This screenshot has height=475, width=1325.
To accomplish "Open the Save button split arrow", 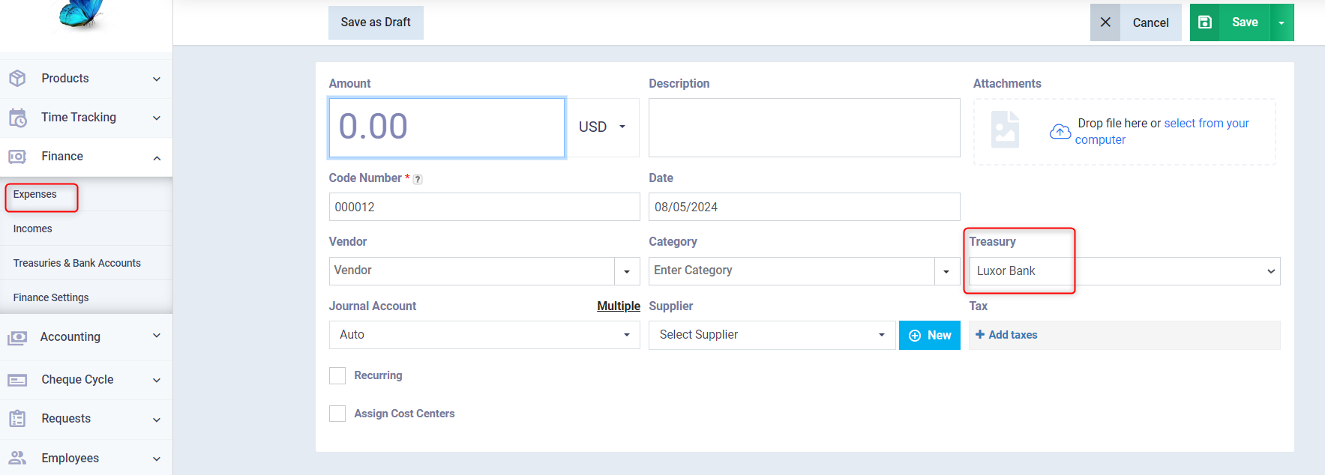I will point(1282,22).
